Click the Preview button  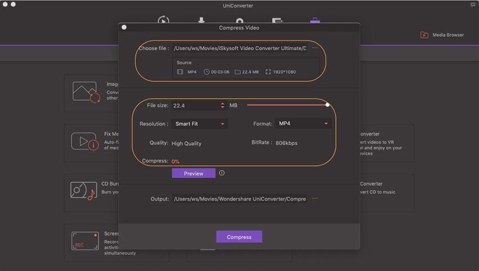tap(193, 173)
